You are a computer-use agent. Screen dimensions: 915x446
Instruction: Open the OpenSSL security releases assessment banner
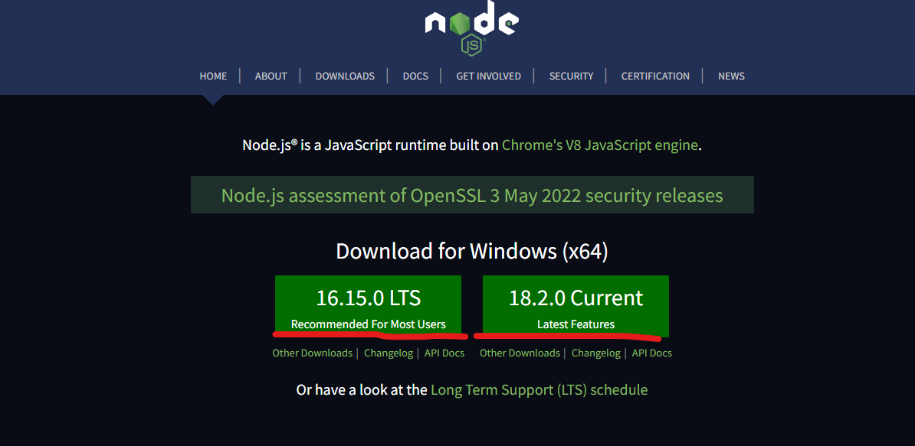[472, 194]
